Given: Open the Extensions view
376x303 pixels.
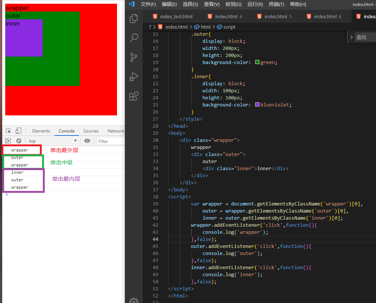Looking at the screenshot, I should [133, 96].
